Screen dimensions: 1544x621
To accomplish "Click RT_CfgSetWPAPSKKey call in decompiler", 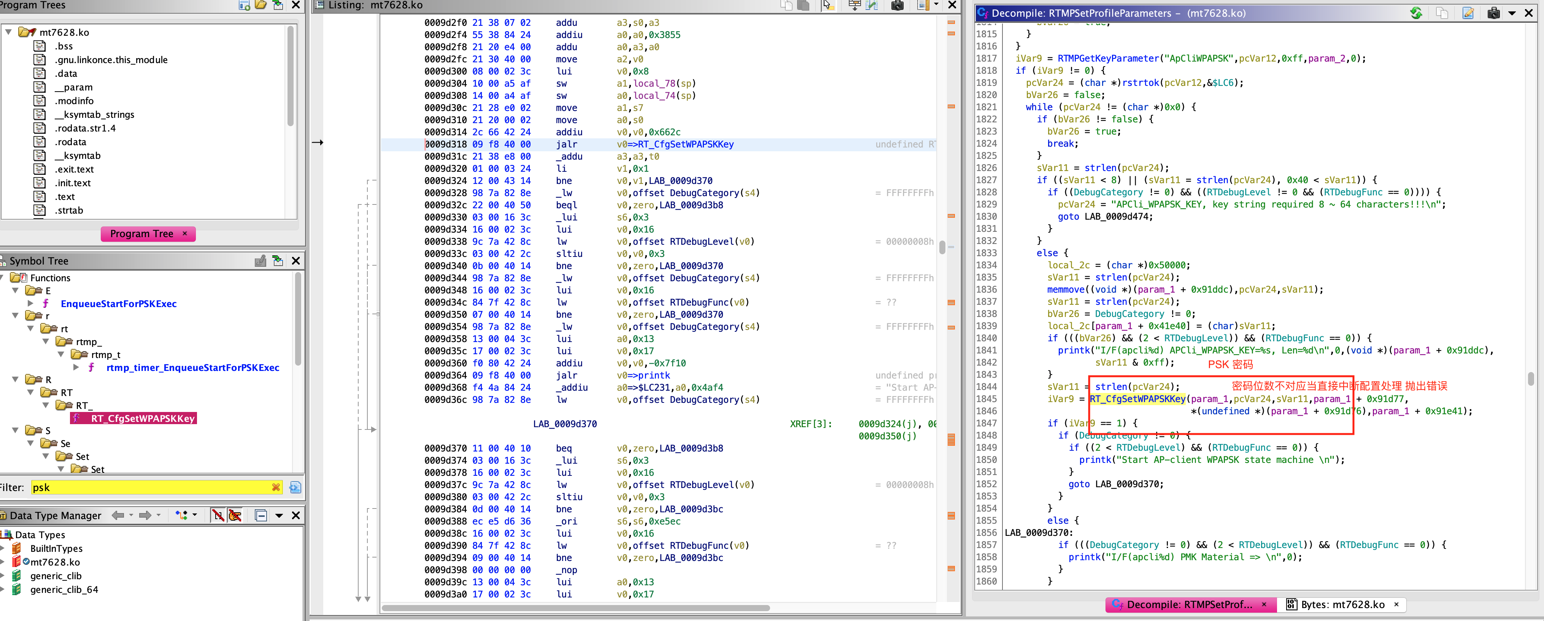I will 1137,399.
